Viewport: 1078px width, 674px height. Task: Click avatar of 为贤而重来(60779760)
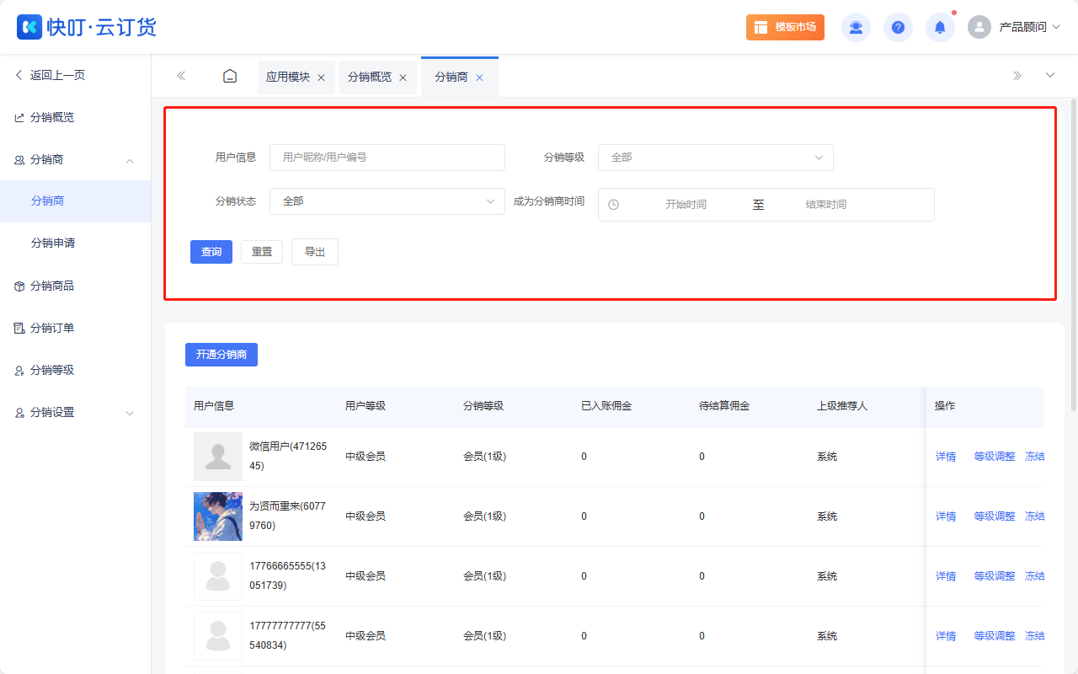(218, 516)
